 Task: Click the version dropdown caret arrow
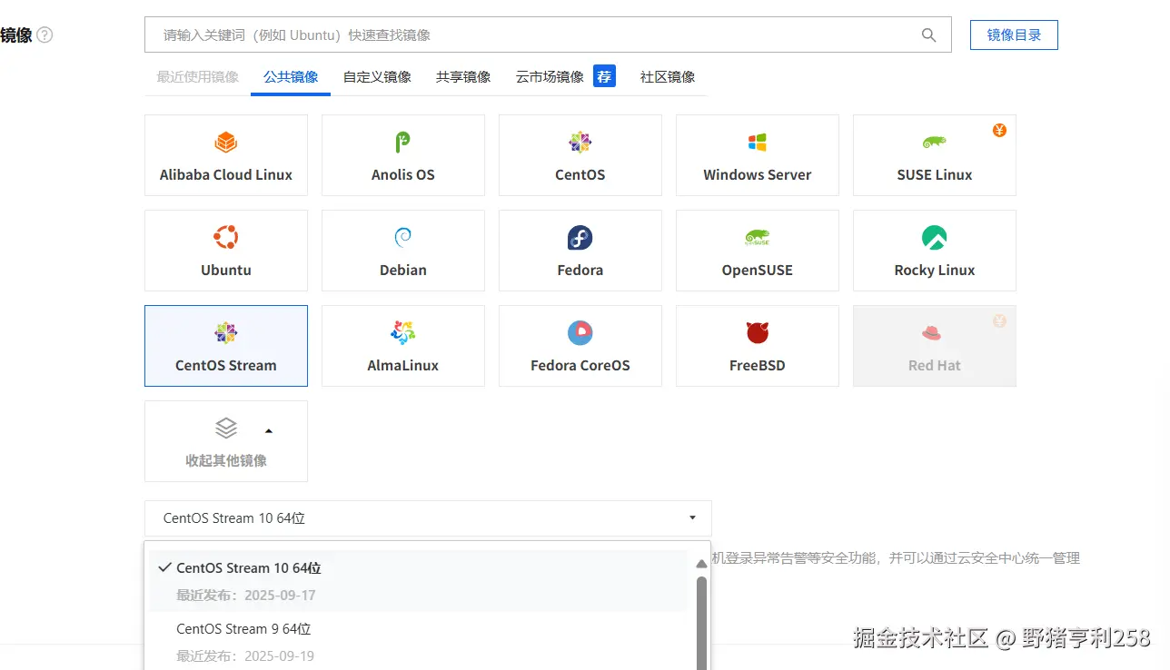(692, 518)
